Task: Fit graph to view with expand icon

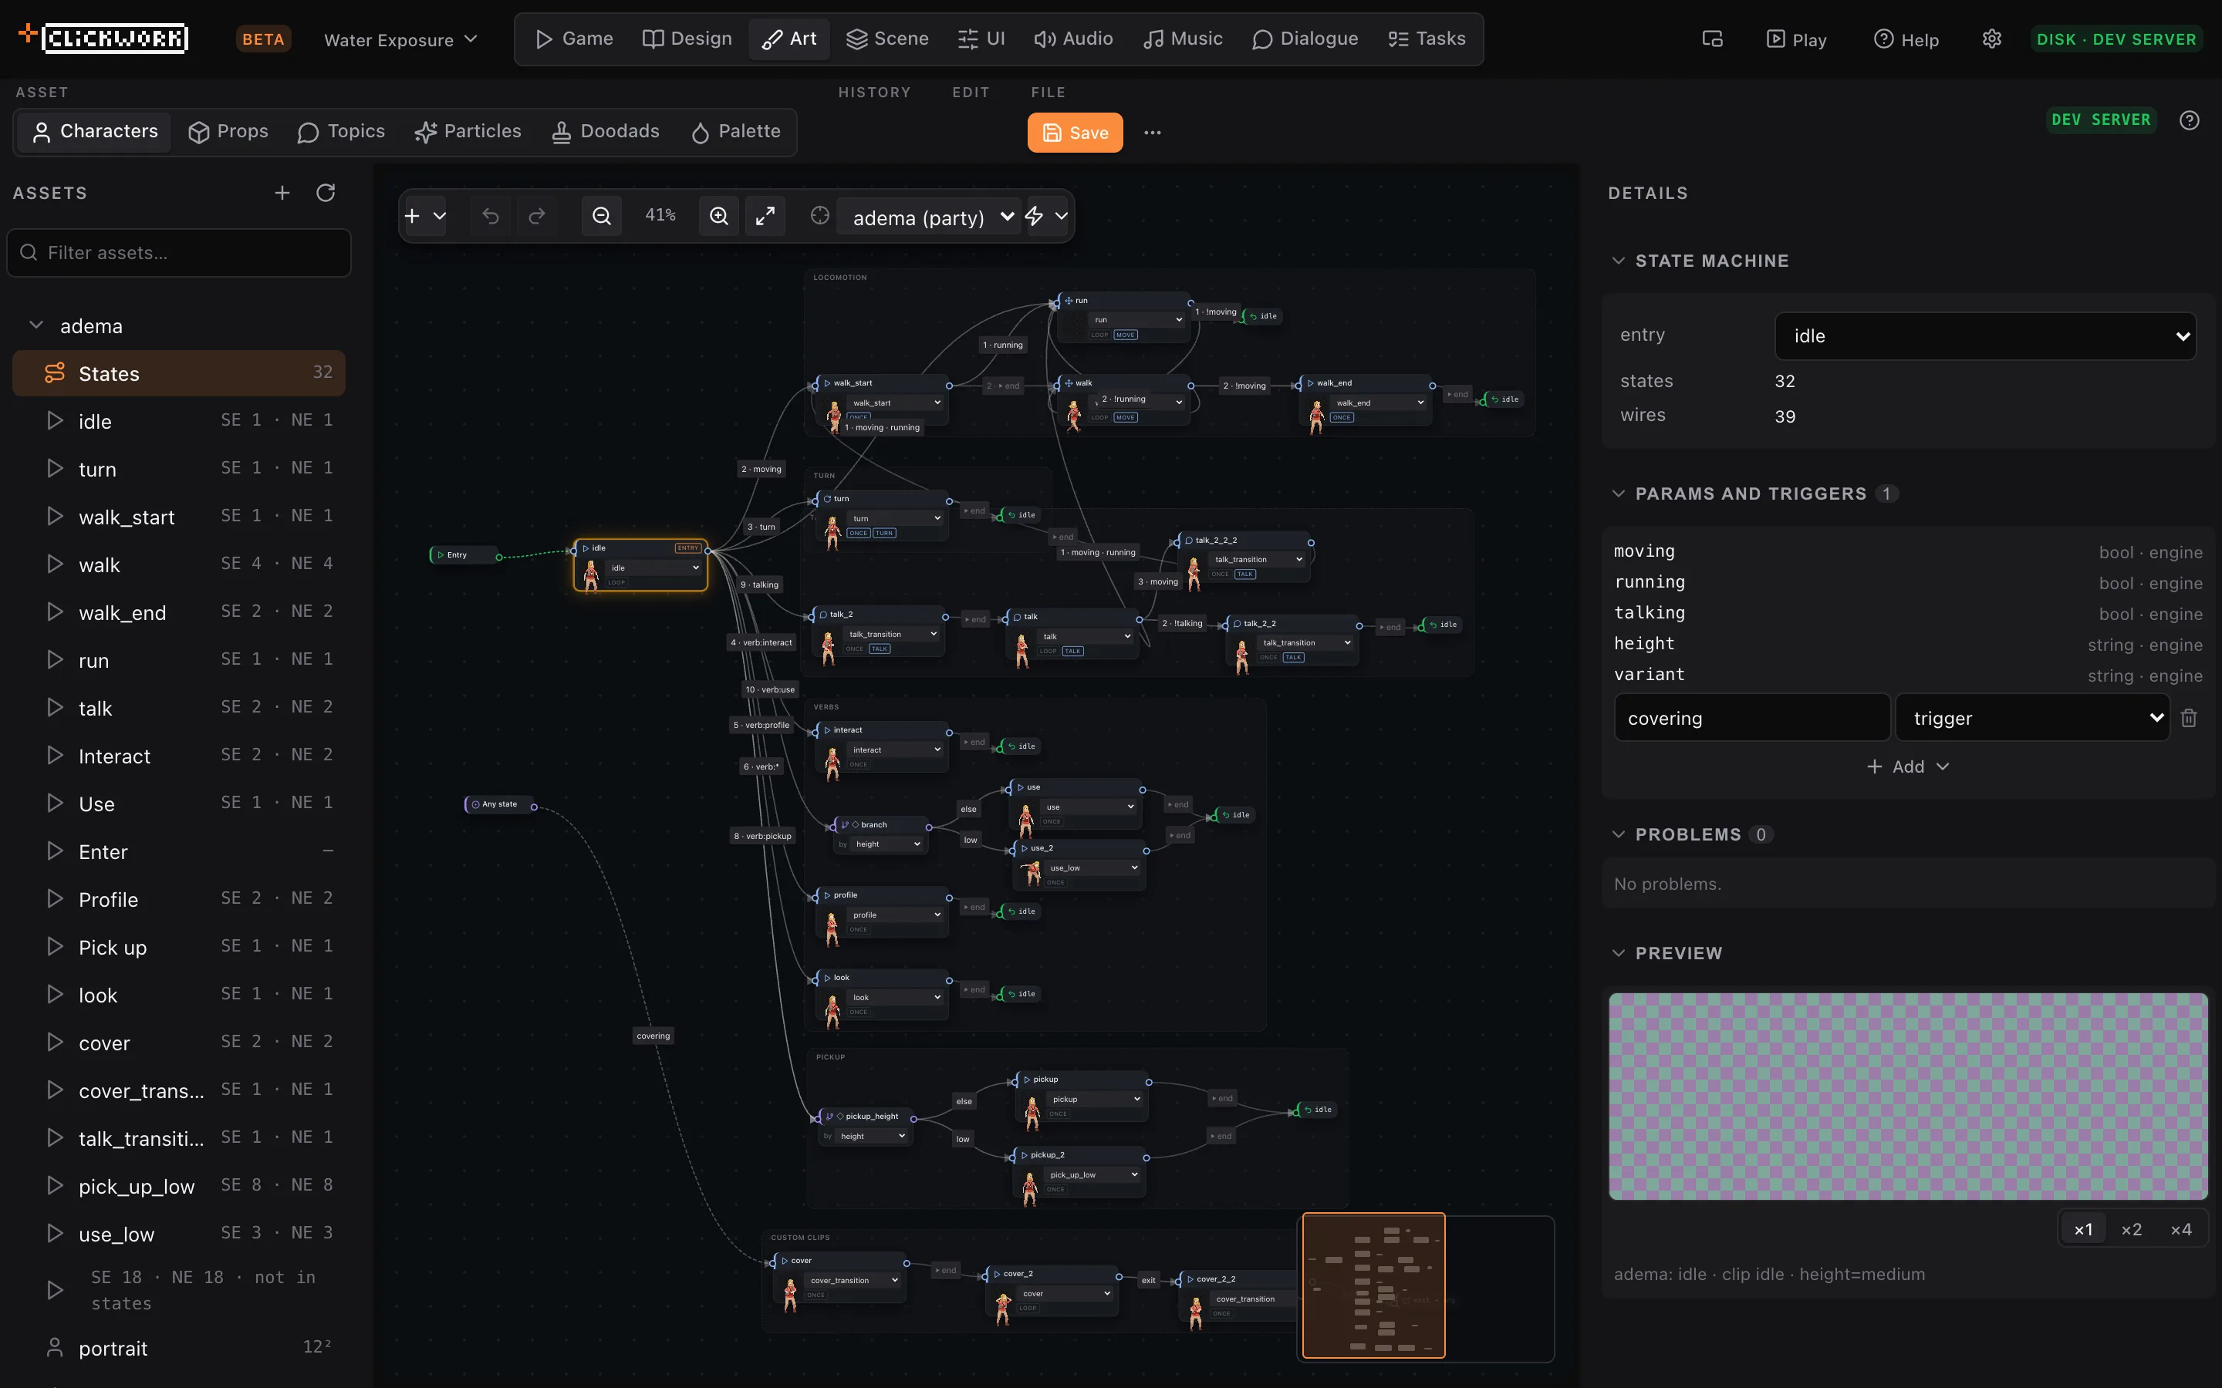Action: (x=765, y=216)
